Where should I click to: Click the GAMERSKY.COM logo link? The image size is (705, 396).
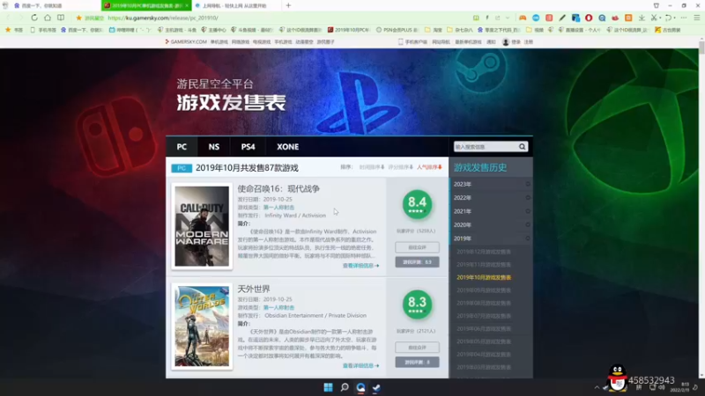coord(186,41)
